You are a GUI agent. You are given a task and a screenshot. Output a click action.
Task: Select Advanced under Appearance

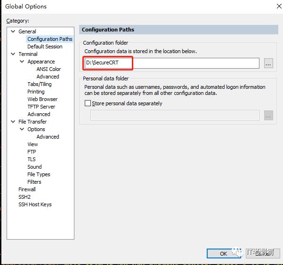click(x=48, y=77)
